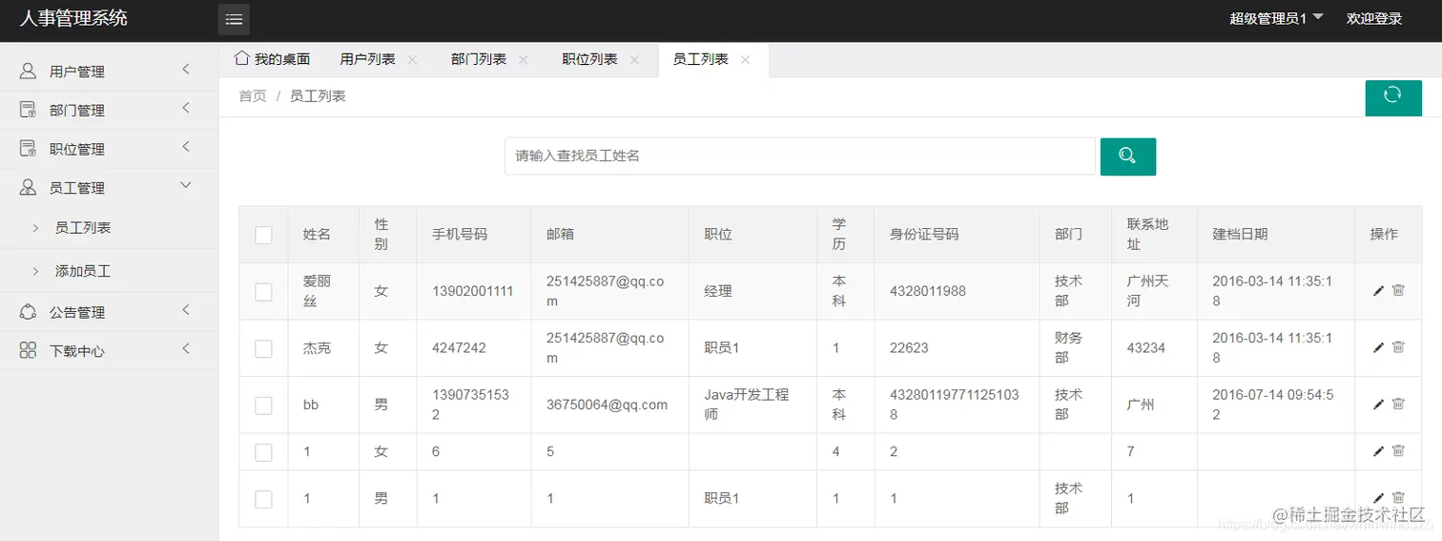Expand 职位管理 menu chevron
Screen dimensions: 1442x541
coord(186,147)
